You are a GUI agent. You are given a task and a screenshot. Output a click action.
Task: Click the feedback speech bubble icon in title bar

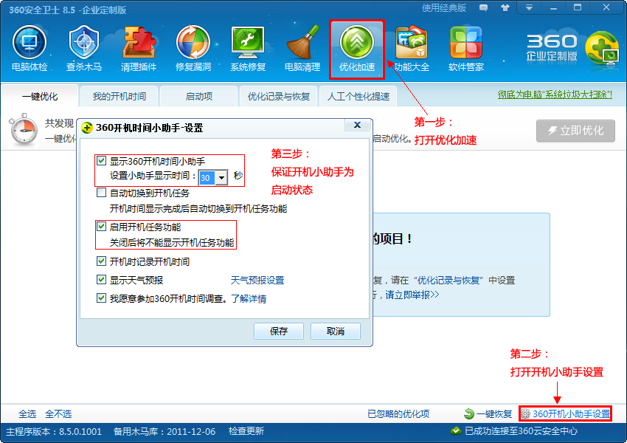[x=483, y=8]
